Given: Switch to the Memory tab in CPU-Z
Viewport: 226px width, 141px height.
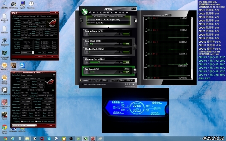Looking at the screenshot, I should pos(32,16).
